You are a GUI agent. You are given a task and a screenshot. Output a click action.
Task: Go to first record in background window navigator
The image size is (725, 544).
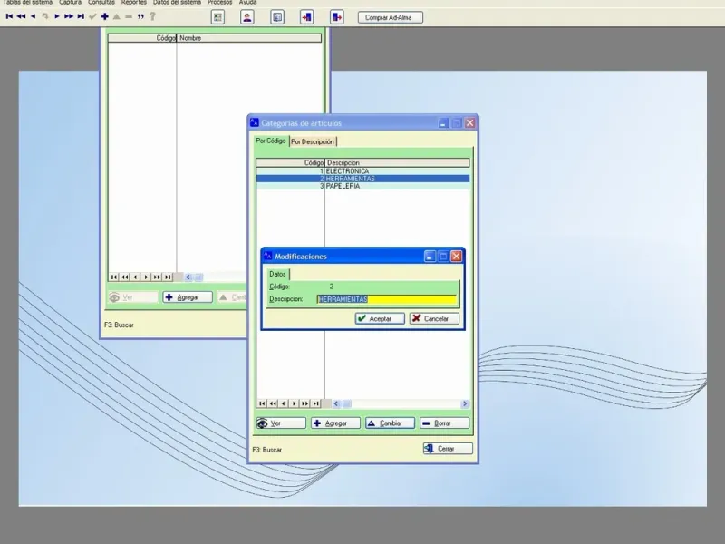click(x=114, y=277)
